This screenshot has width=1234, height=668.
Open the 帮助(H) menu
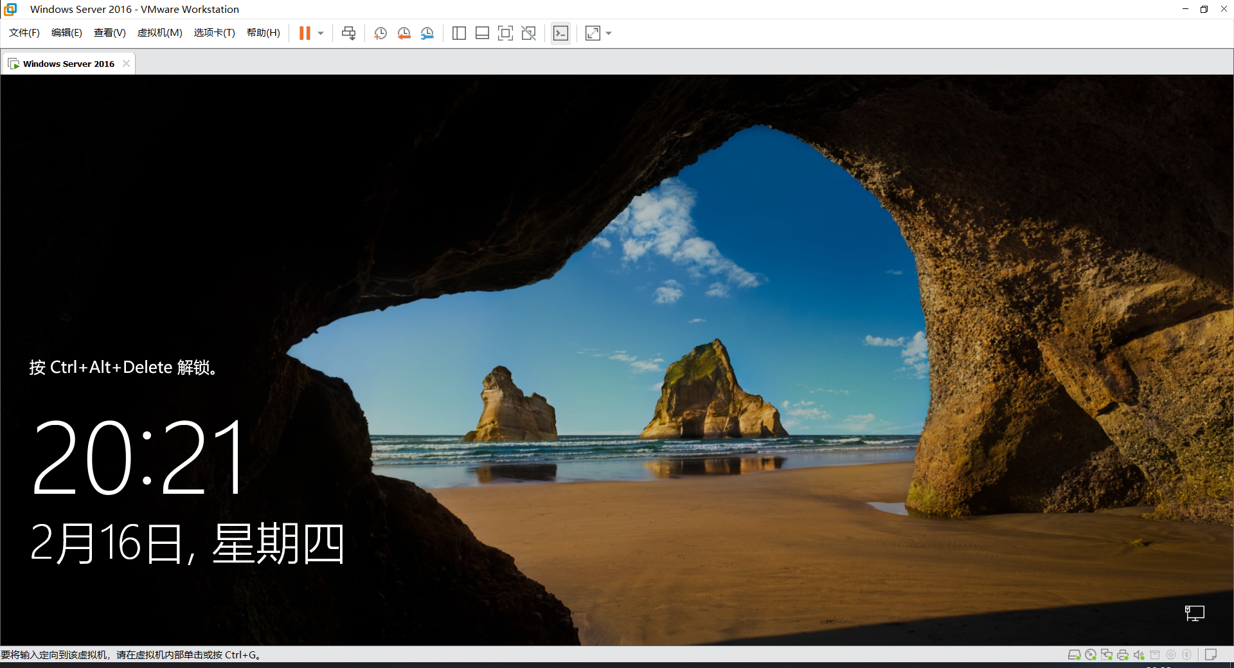(264, 33)
